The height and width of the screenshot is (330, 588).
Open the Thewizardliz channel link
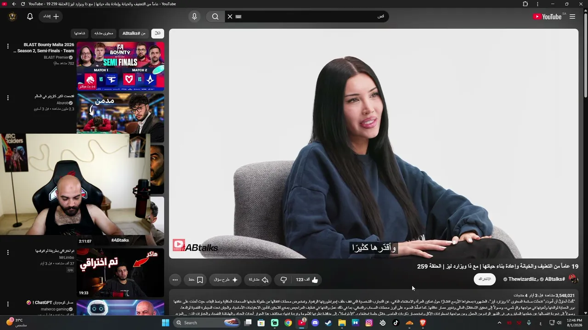click(522, 279)
